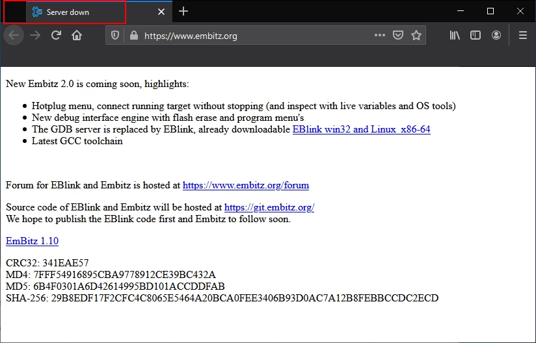Click the MD4 hash line

(x=111, y=275)
